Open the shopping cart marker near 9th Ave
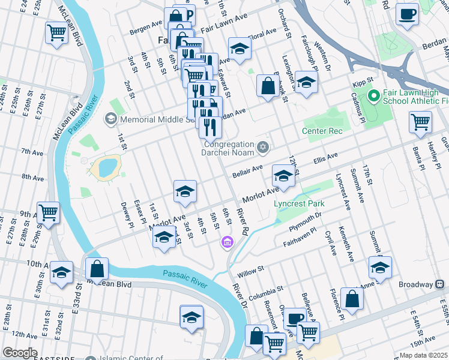Viewport: 449px width, 360px height. coord(48,215)
